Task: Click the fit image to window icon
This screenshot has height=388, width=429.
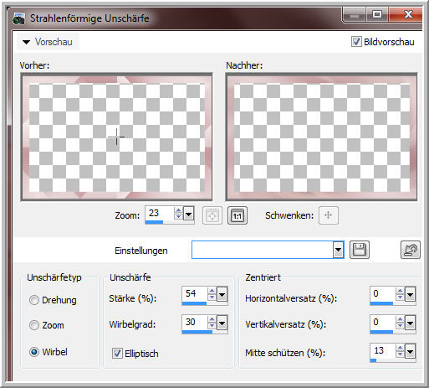Action: [x=212, y=215]
